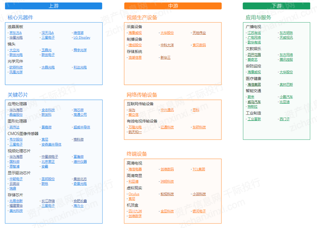Open the 华星光电 link

16,38
